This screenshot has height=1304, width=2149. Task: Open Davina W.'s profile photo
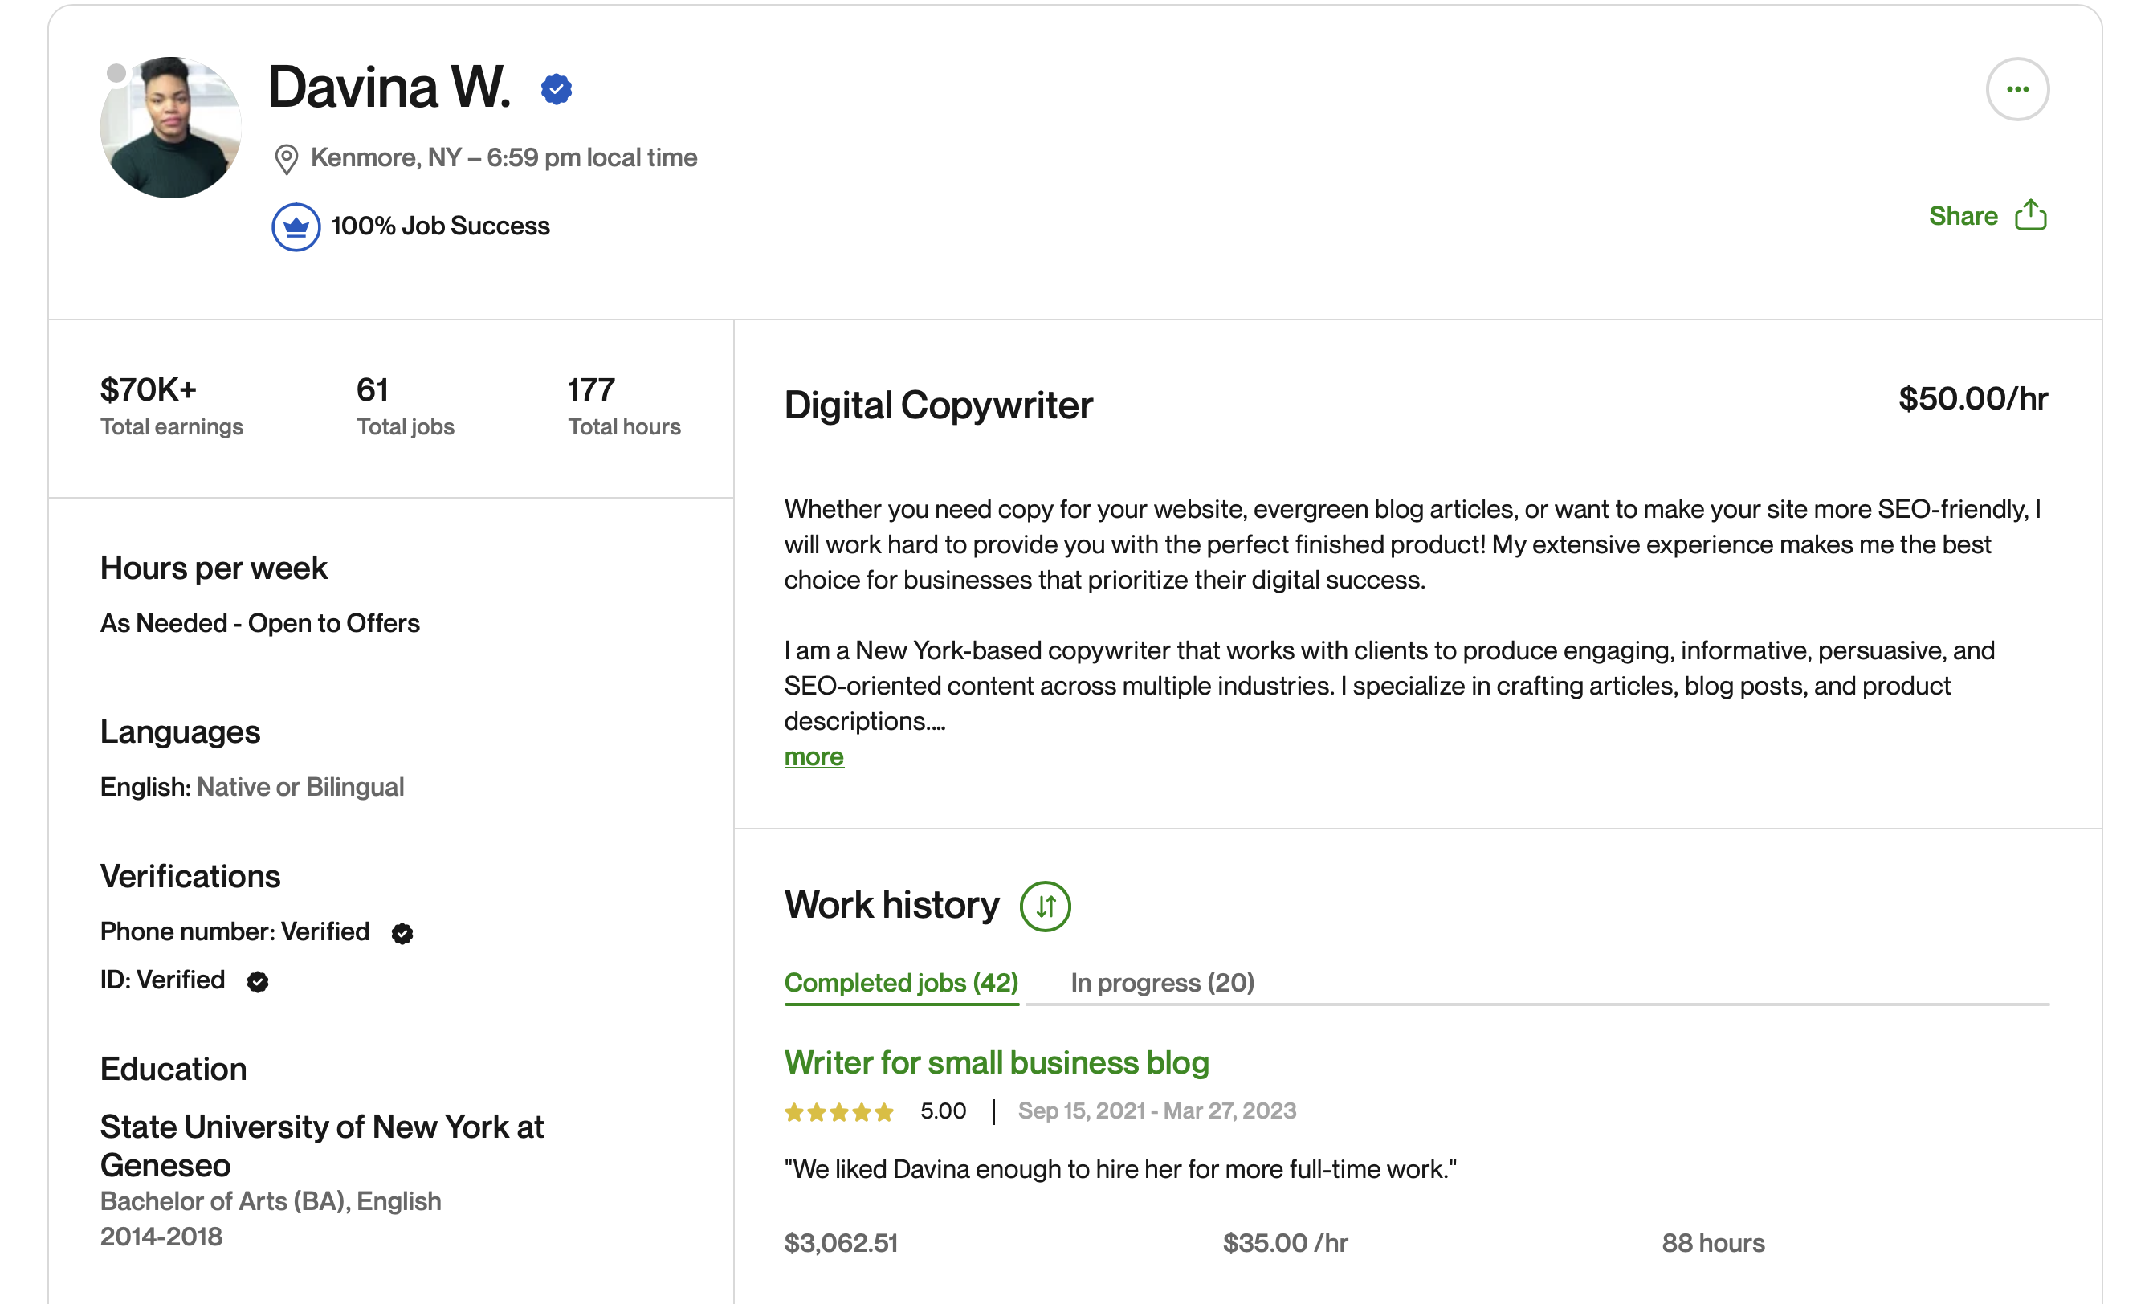tap(170, 128)
